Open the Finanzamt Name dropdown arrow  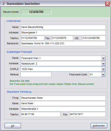103,58
